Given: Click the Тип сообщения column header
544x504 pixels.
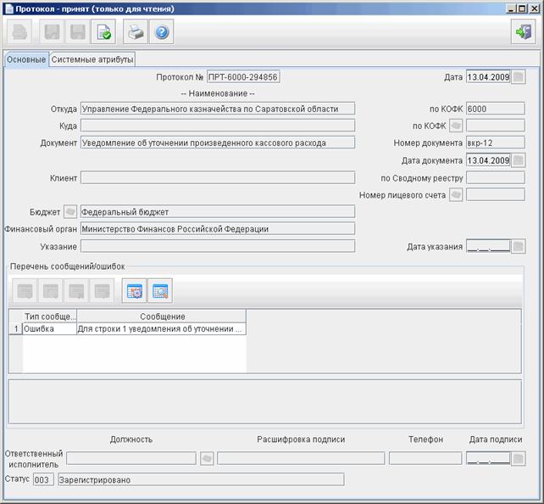Looking at the screenshot, I should pyautogui.click(x=50, y=316).
